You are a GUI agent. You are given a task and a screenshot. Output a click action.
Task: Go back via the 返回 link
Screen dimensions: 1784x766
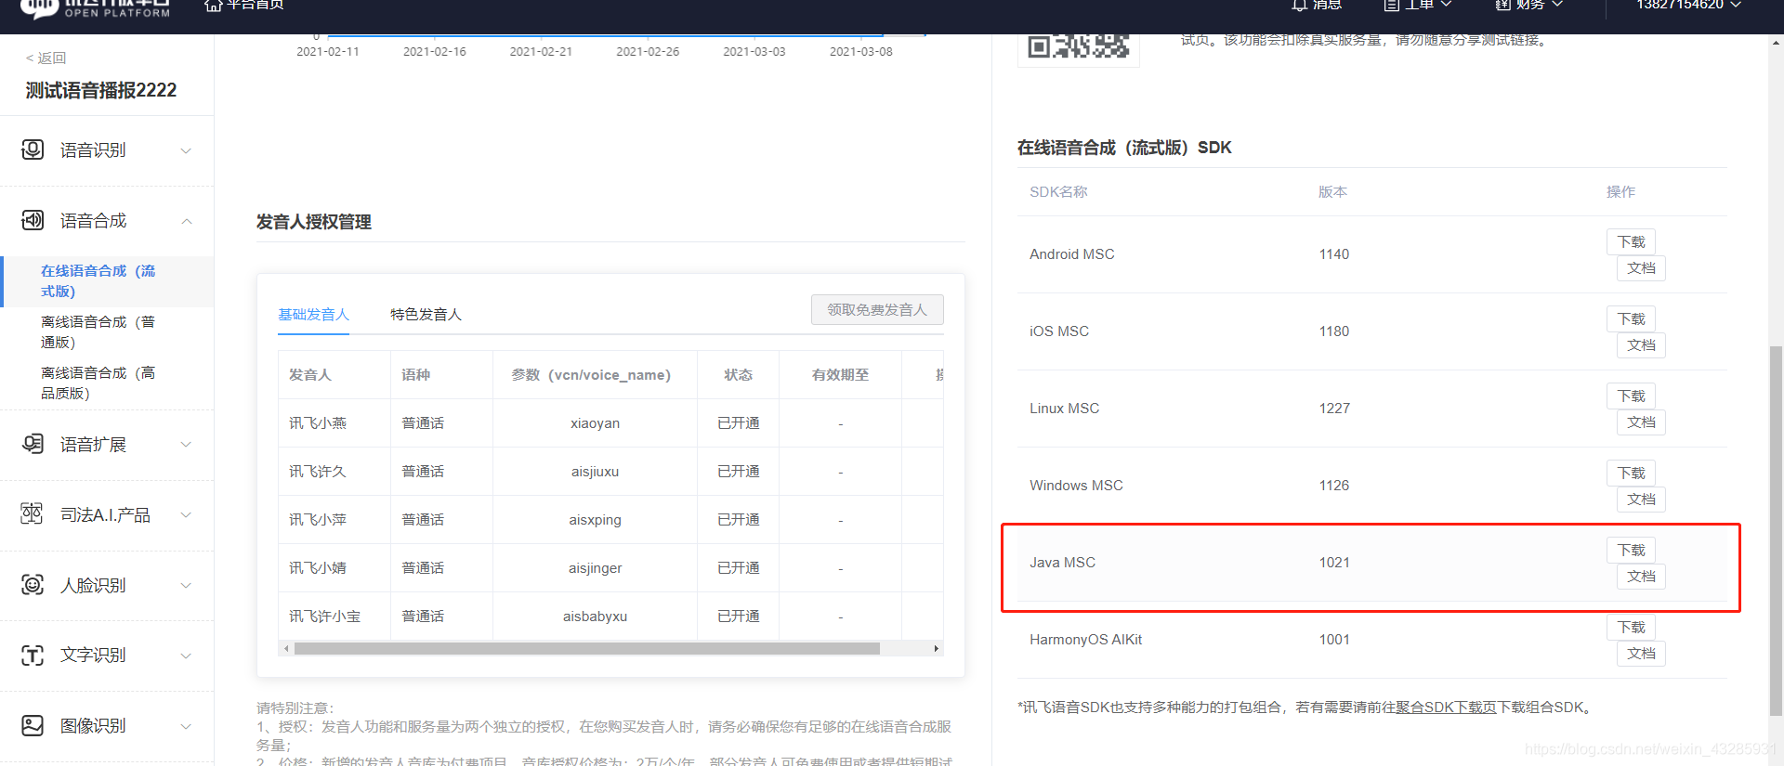[46, 58]
